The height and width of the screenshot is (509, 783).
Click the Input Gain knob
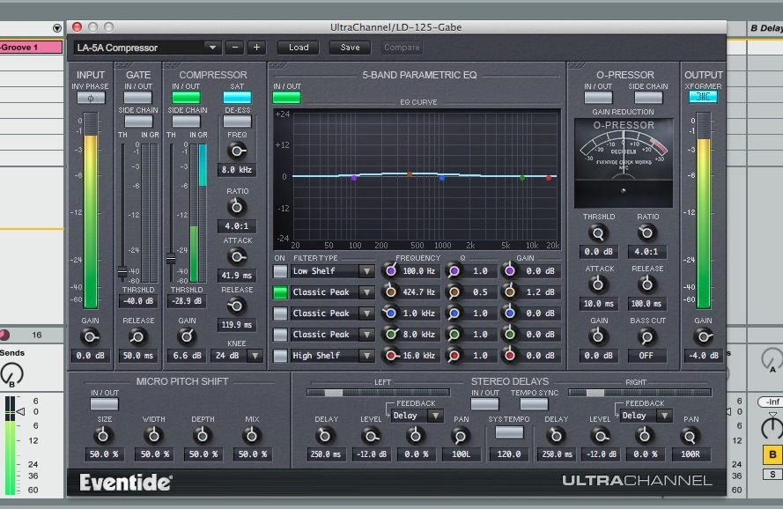point(90,336)
